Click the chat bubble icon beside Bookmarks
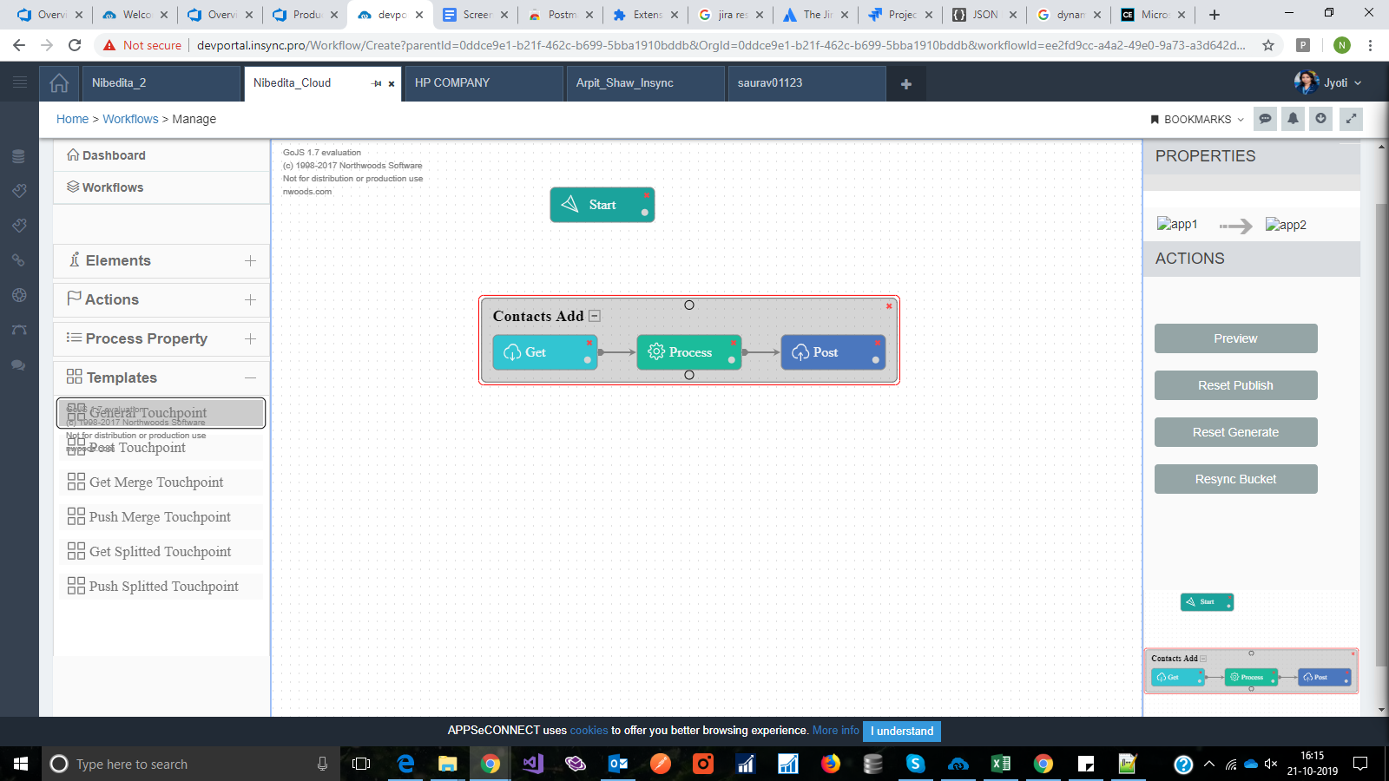The height and width of the screenshot is (781, 1389). (1266, 119)
